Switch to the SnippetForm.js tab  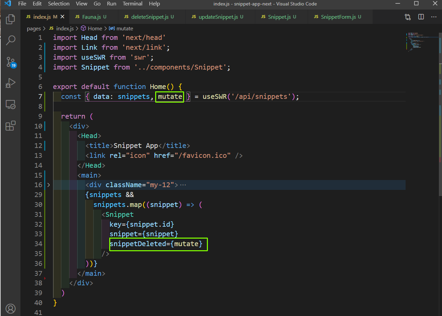tap(340, 17)
